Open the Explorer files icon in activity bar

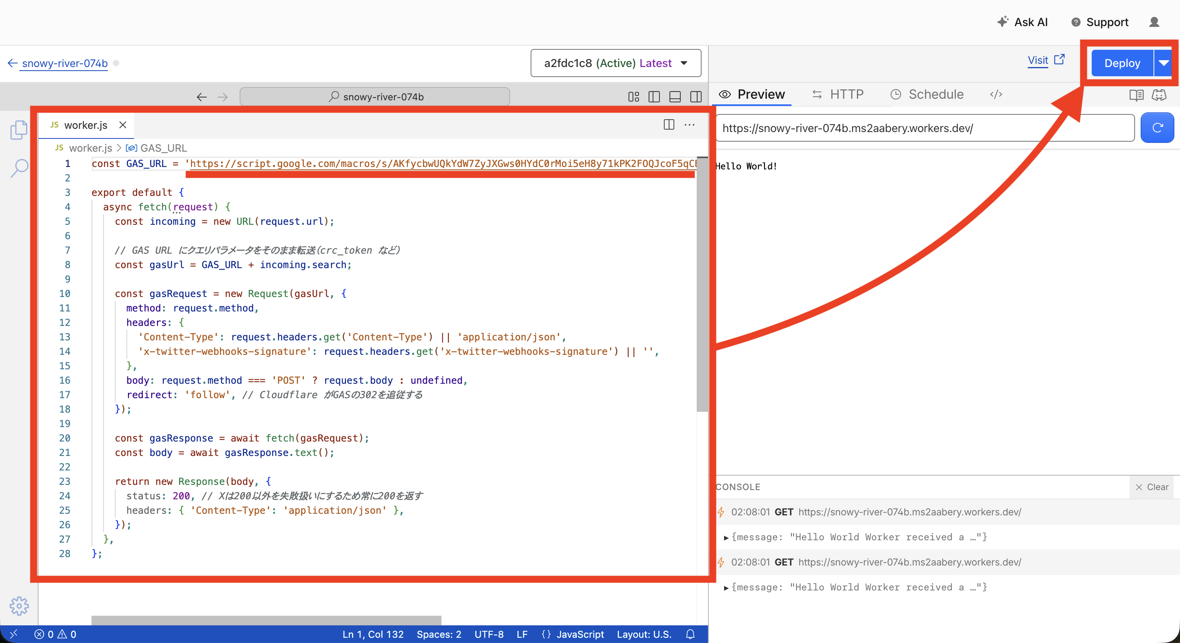19,130
